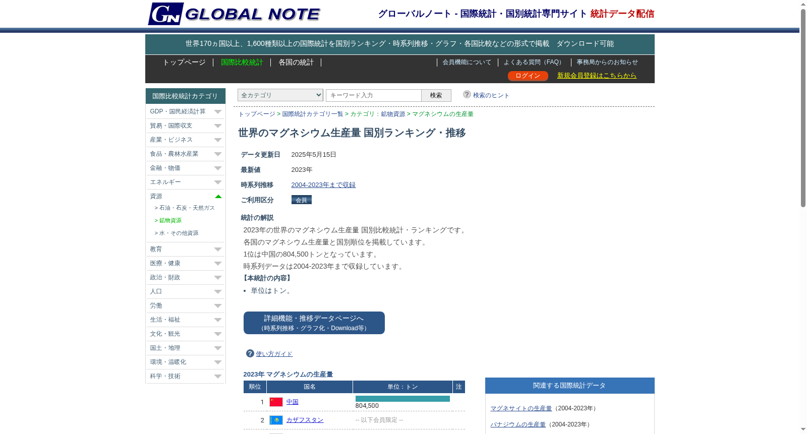
Task: Expand 医療・健康 category
Action: (185, 263)
